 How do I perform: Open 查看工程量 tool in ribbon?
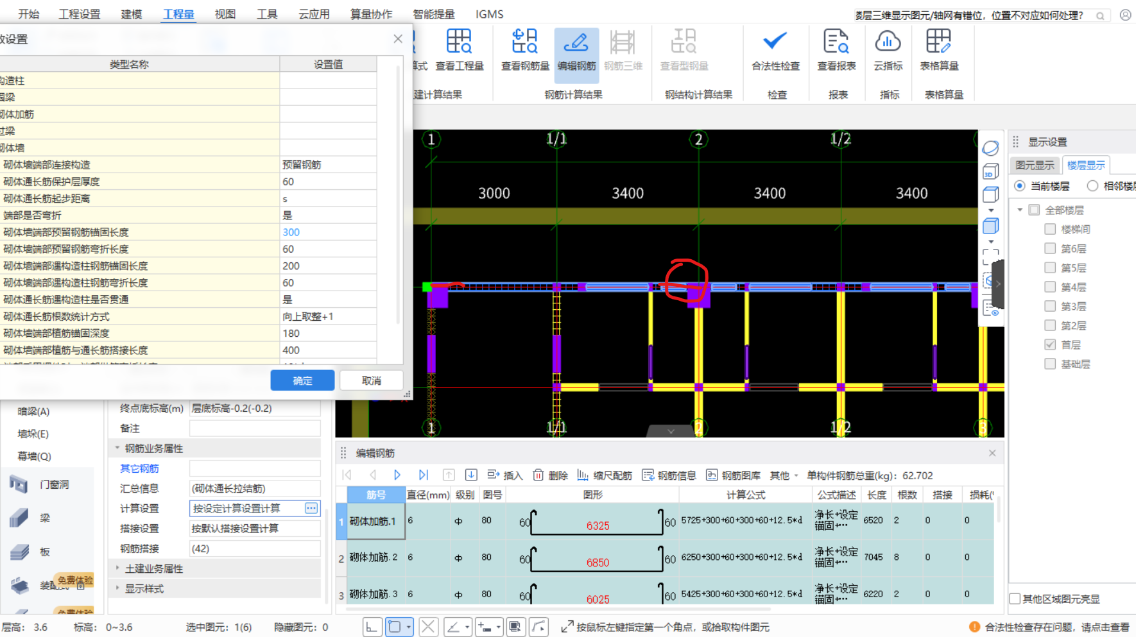pos(460,50)
